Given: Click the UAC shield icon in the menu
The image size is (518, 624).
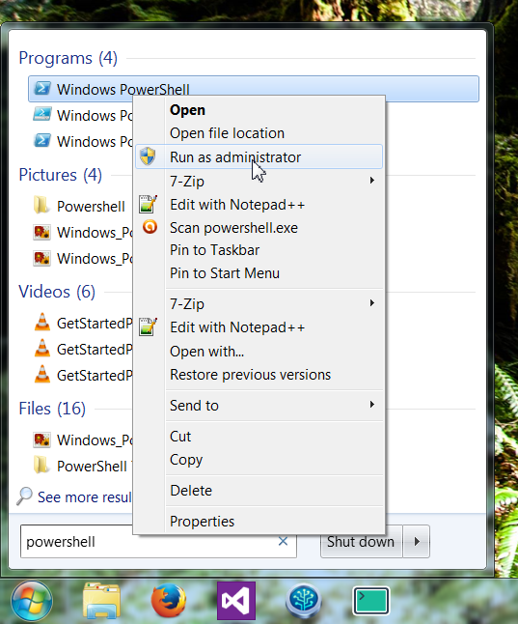Looking at the screenshot, I should tap(148, 156).
